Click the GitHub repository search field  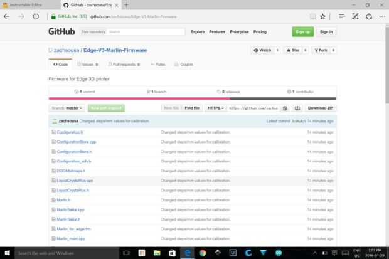(146, 32)
